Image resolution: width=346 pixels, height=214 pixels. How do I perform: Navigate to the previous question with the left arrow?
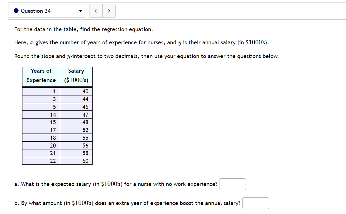coord(96,10)
